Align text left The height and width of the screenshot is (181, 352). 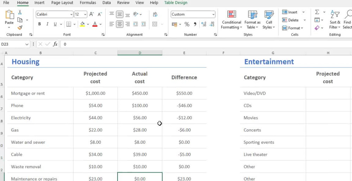click(x=112, y=24)
